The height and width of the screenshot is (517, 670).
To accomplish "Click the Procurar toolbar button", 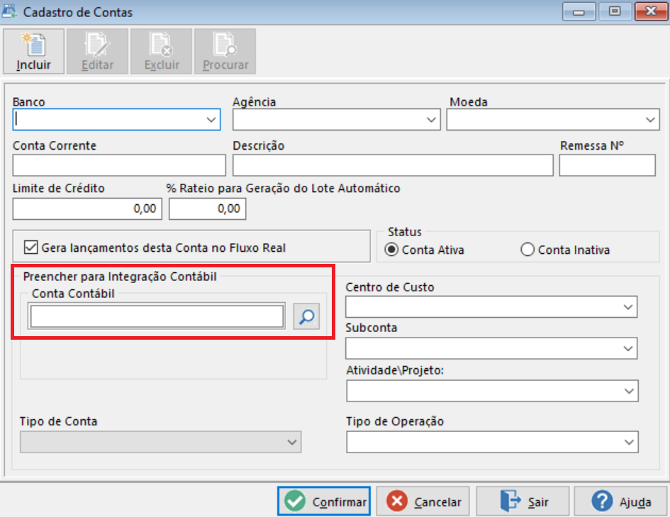I will coord(225,52).
